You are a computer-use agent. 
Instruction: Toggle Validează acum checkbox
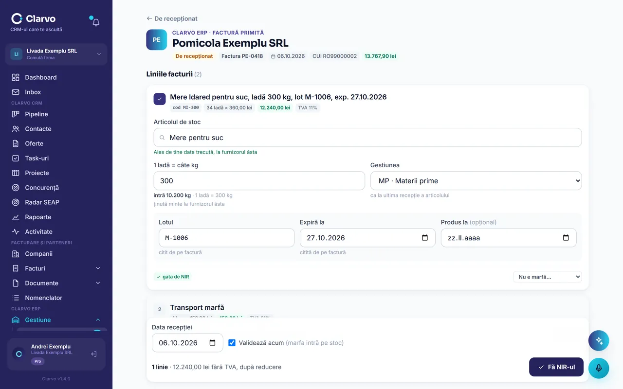[x=232, y=343]
